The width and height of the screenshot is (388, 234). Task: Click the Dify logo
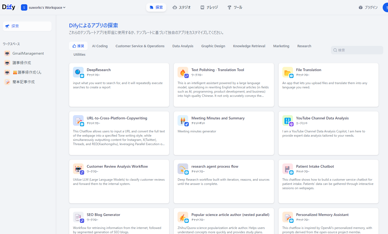tap(8, 7)
